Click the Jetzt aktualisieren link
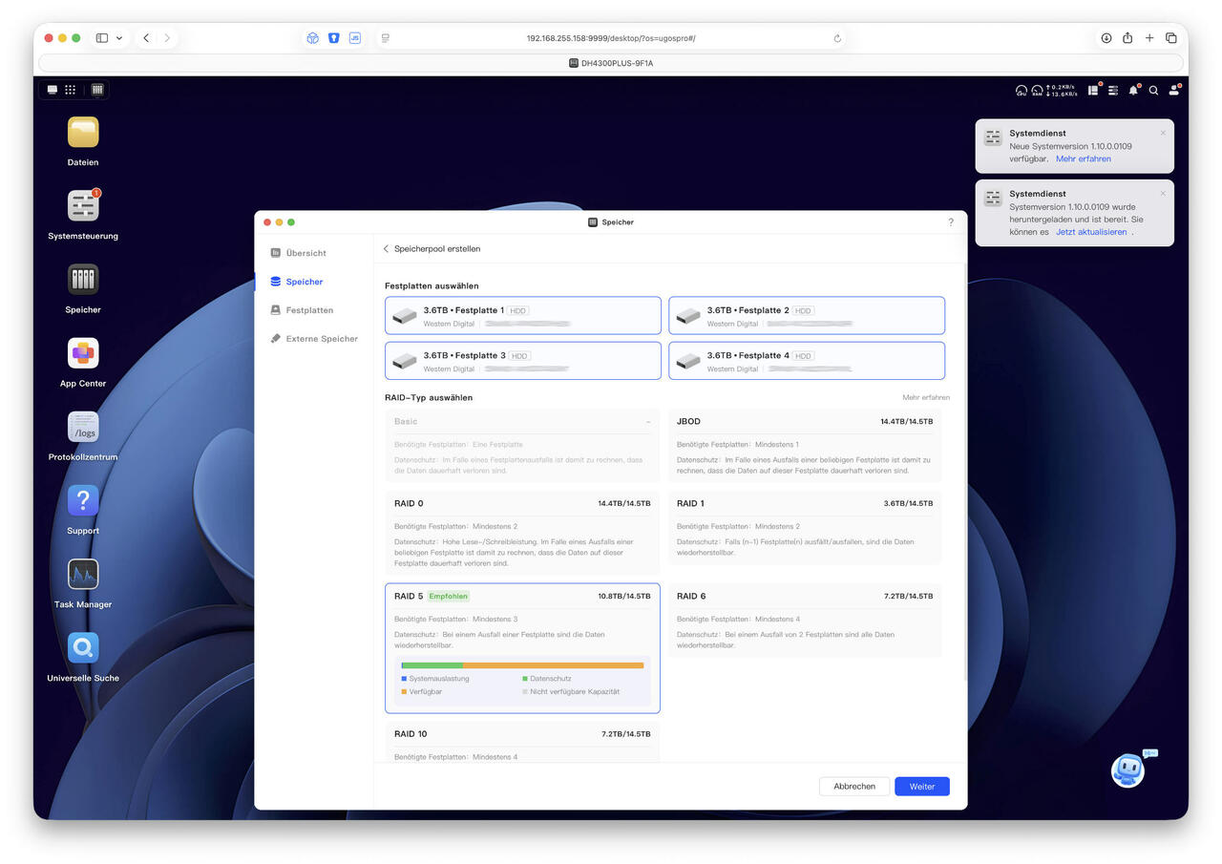Screen dimensions: 1222x864 [x=1091, y=232]
